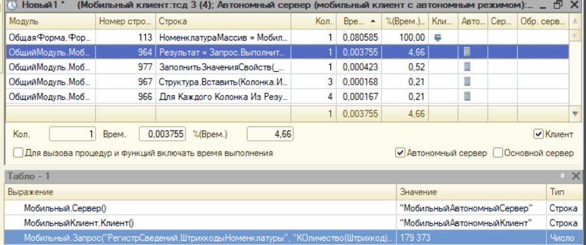The image size is (586, 245).
Task: Toggle the Клиент checkbox
Action: point(538,134)
